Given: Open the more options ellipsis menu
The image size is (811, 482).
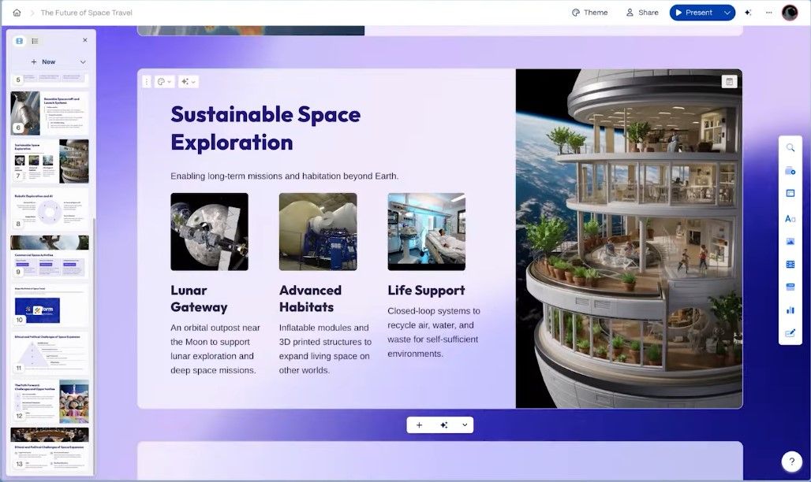Looking at the screenshot, I should coord(768,13).
